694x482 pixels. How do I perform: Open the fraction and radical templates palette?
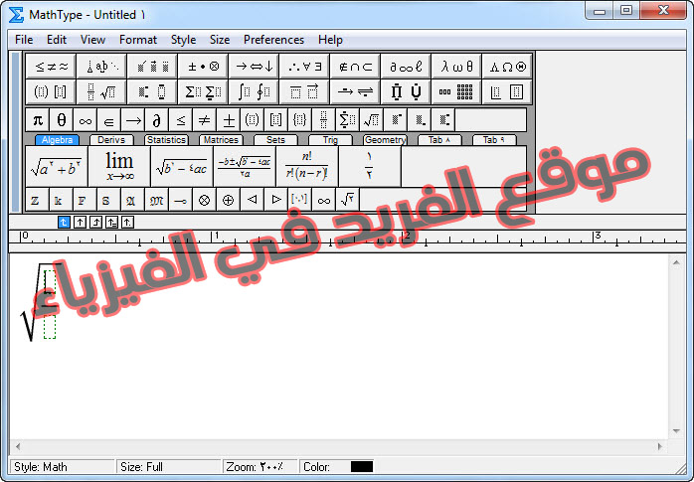coord(101,91)
